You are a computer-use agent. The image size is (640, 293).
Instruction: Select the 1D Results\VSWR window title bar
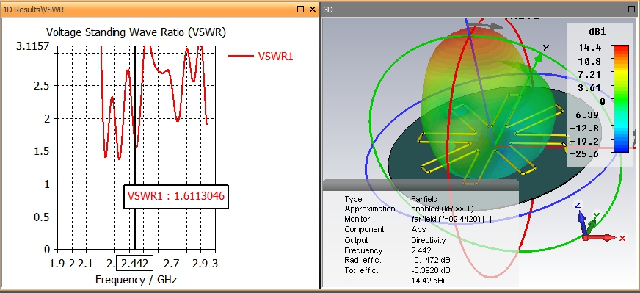pos(159,9)
